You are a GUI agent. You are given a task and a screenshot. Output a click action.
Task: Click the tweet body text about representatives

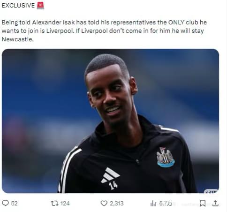(x=104, y=31)
